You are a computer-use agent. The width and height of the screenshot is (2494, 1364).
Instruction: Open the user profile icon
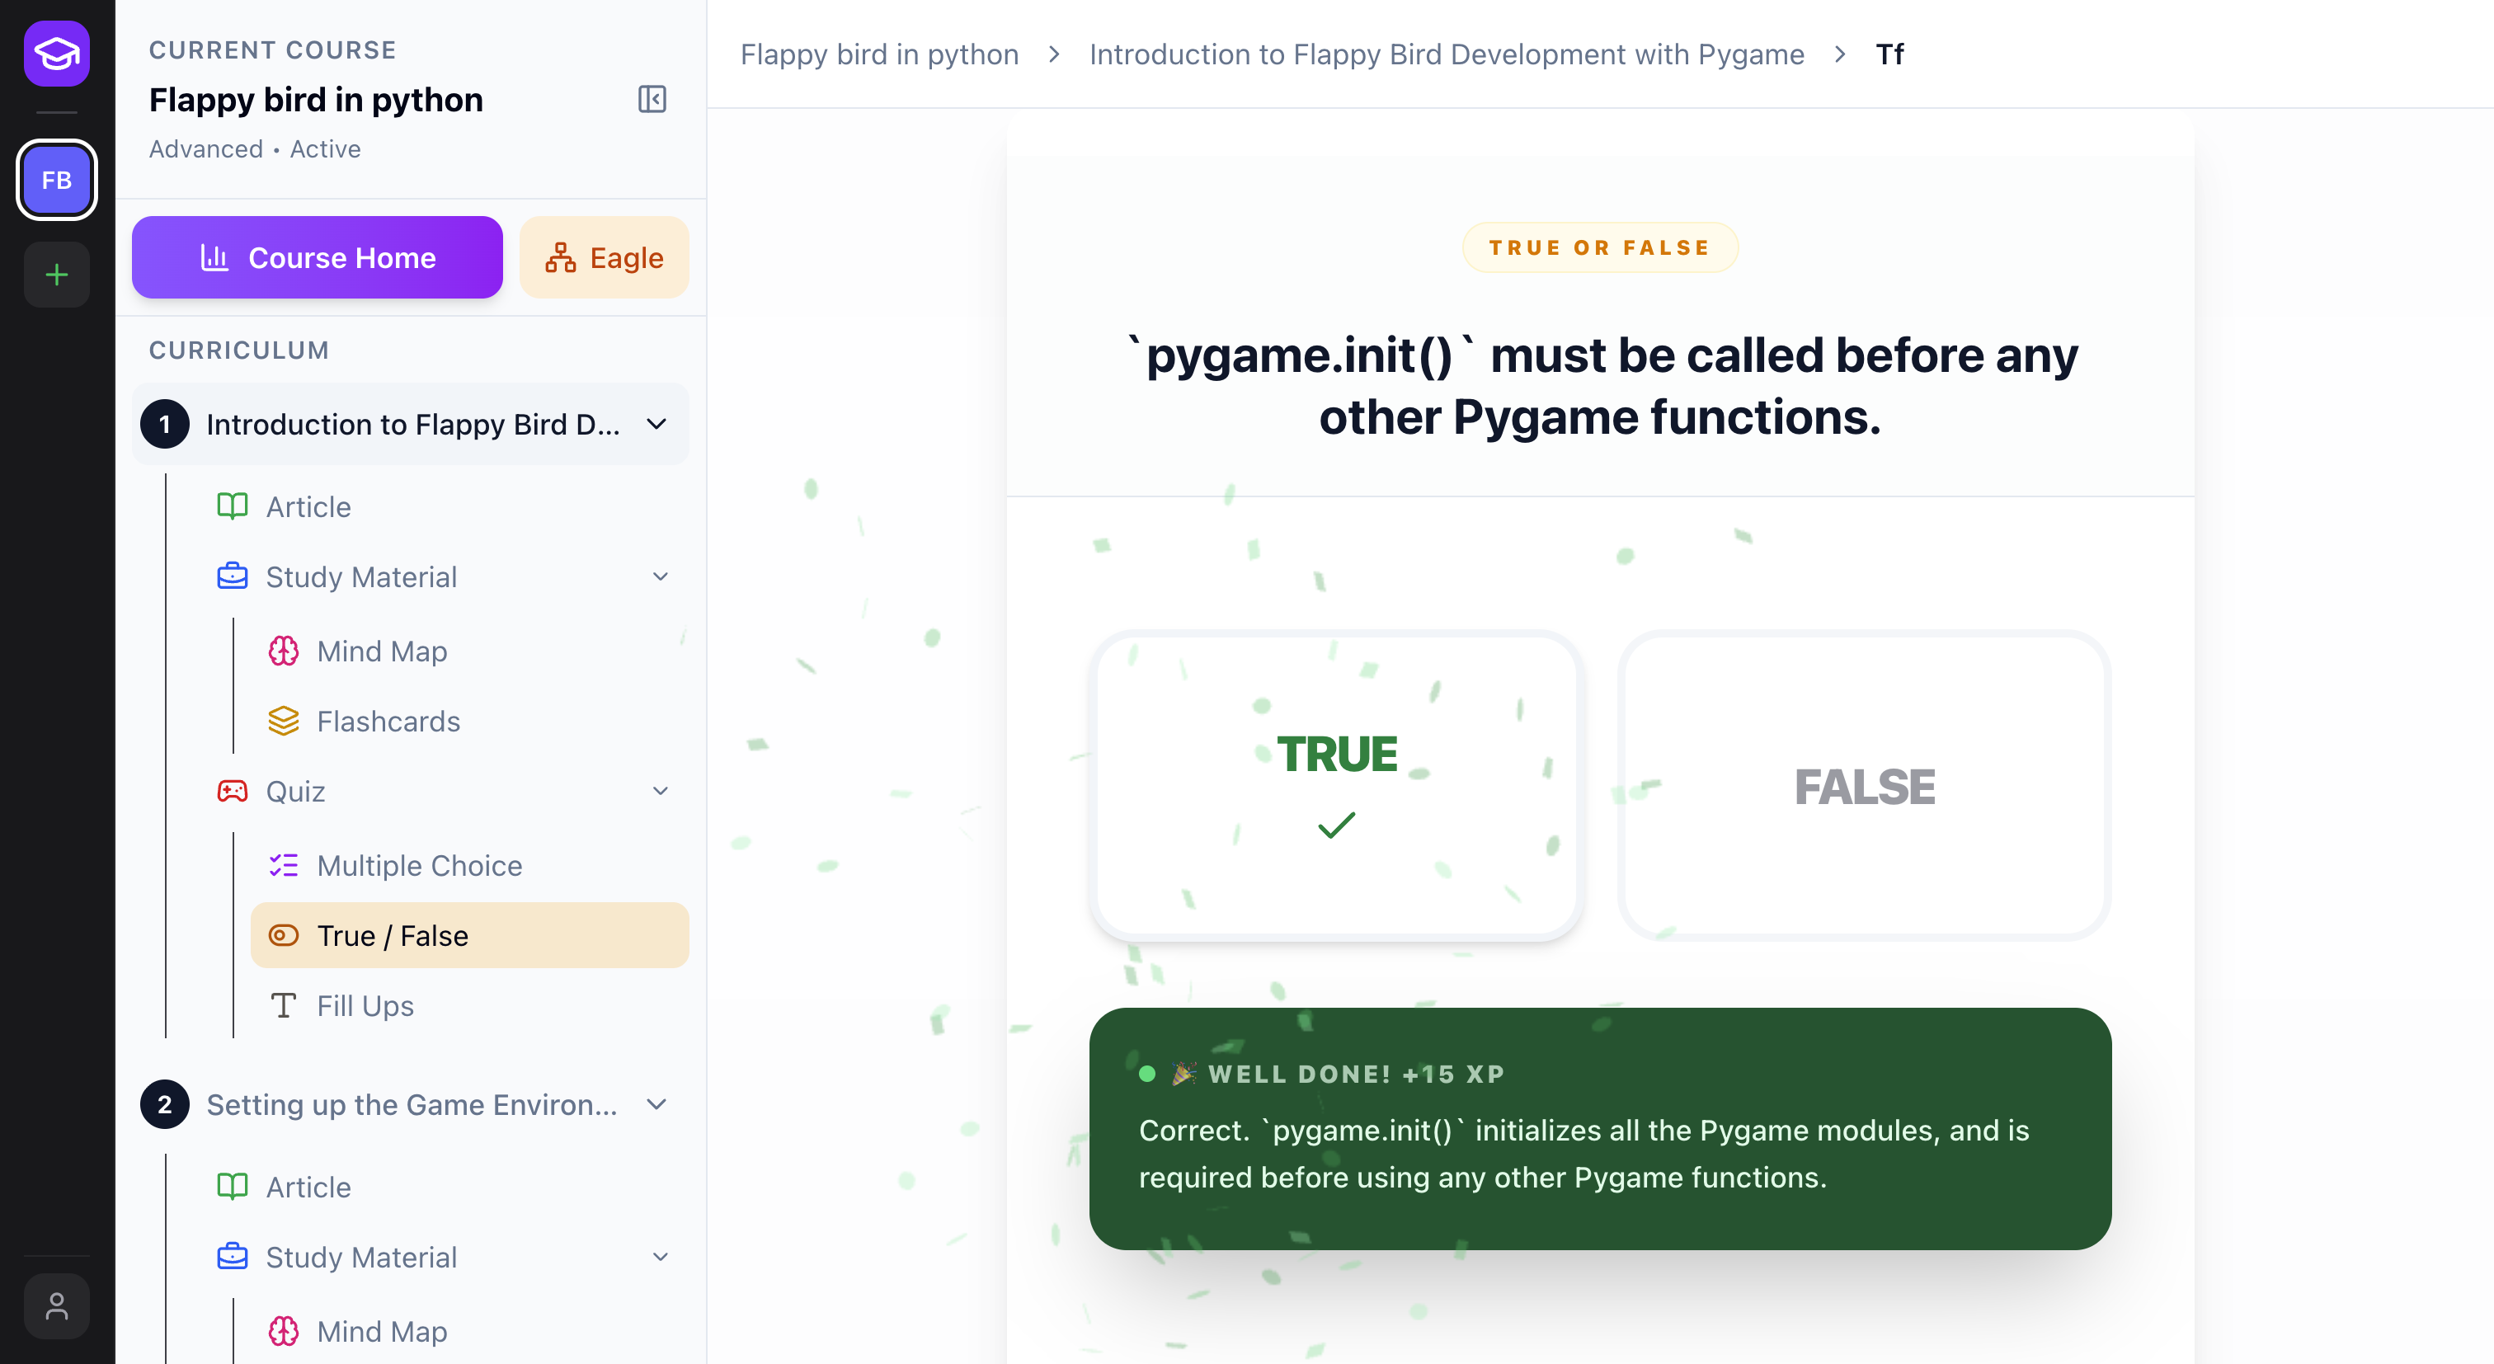(x=56, y=1306)
